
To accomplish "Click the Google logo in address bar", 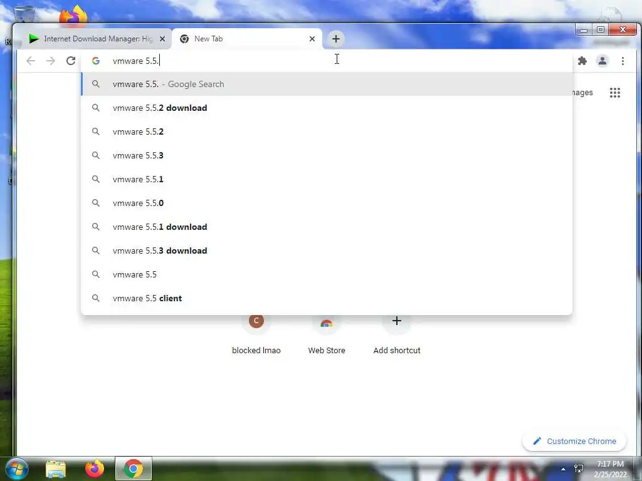I will coord(96,61).
